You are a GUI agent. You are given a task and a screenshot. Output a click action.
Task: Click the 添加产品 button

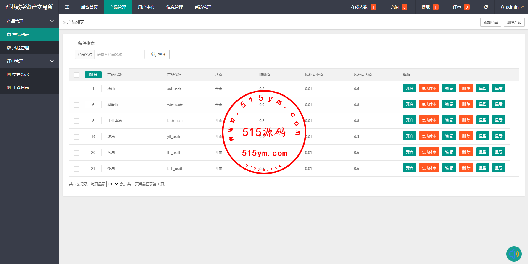pos(490,22)
